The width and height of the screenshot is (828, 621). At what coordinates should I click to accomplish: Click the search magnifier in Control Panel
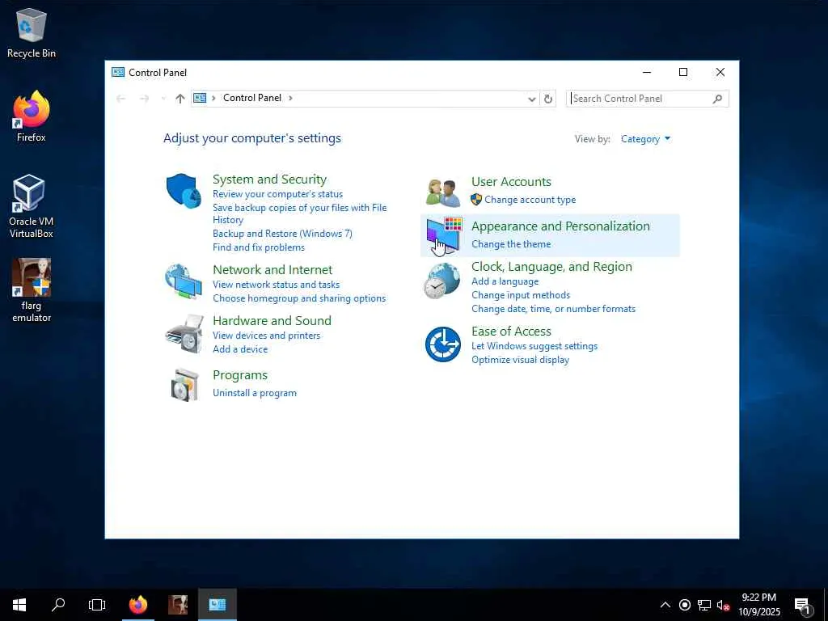717,99
